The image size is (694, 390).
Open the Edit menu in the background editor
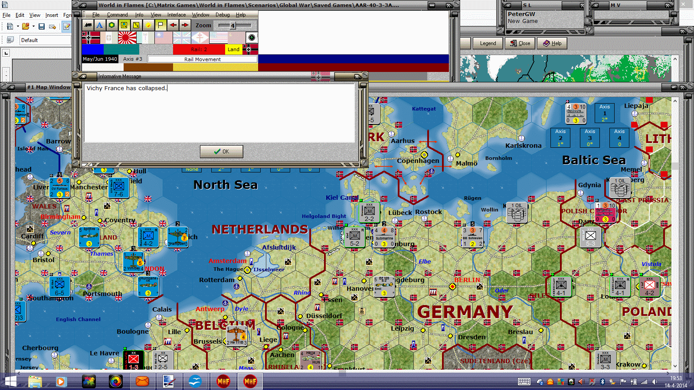pos(20,15)
